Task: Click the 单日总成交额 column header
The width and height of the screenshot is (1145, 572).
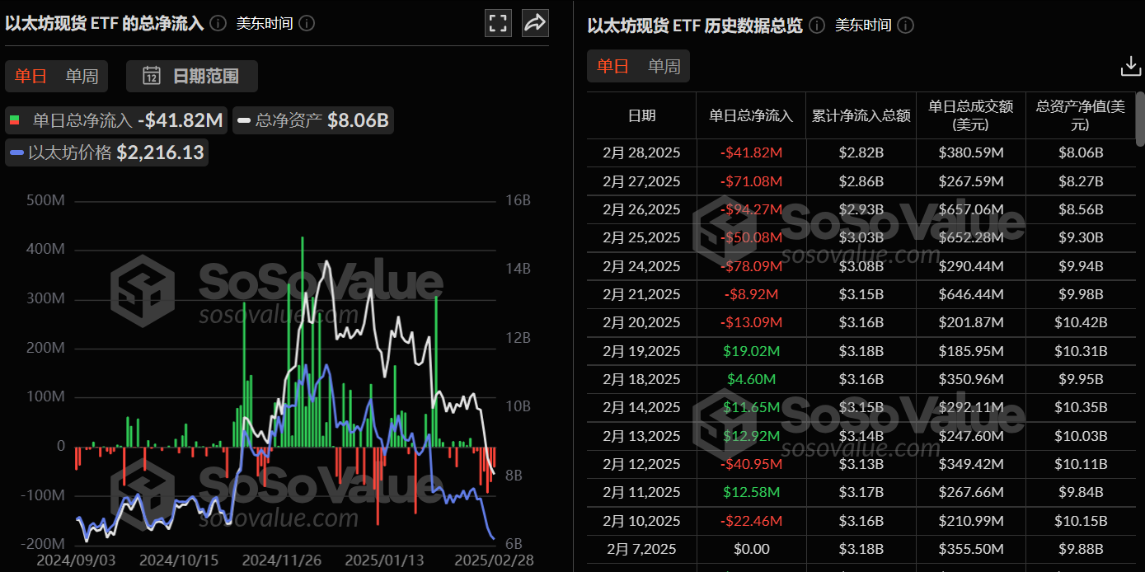Action: [970, 115]
